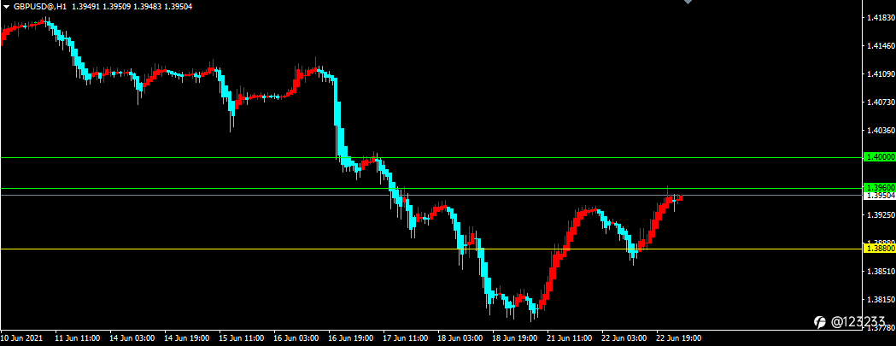Click the 1.41460 price axis label

pos(880,46)
